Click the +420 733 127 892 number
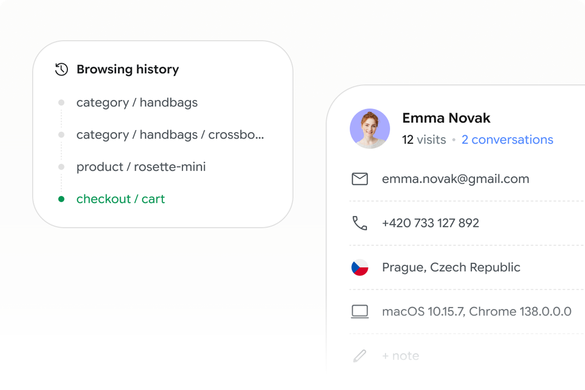This screenshot has width=585, height=390. click(431, 223)
